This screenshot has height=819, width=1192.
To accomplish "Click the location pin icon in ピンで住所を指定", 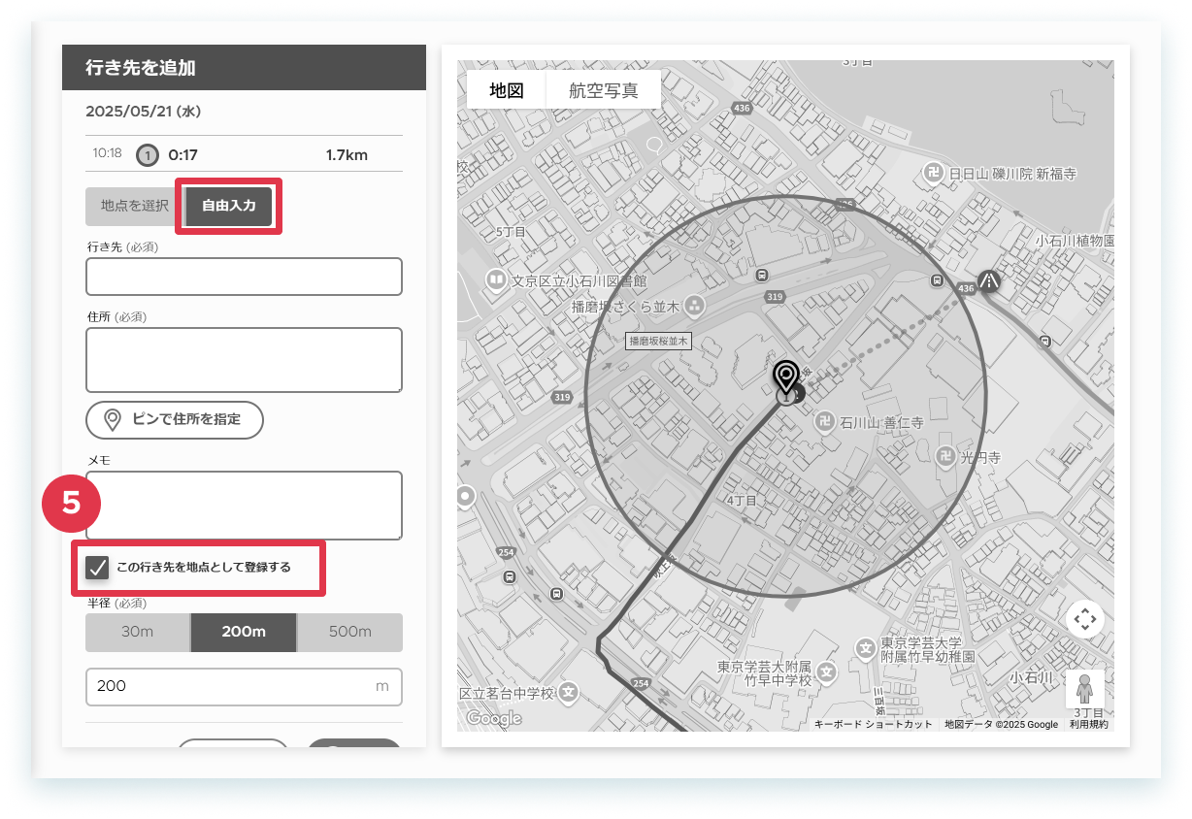I will [x=113, y=419].
